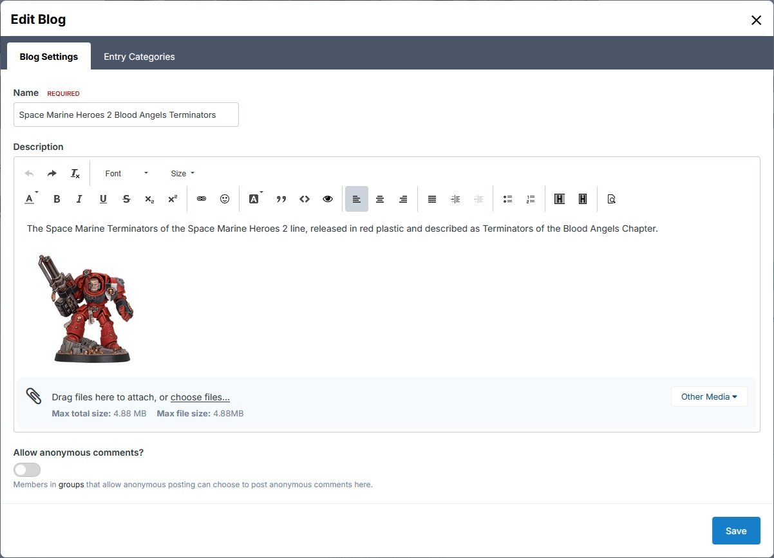Insert a quote block
Screen dimensions: 774x558
click(x=281, y=200)
